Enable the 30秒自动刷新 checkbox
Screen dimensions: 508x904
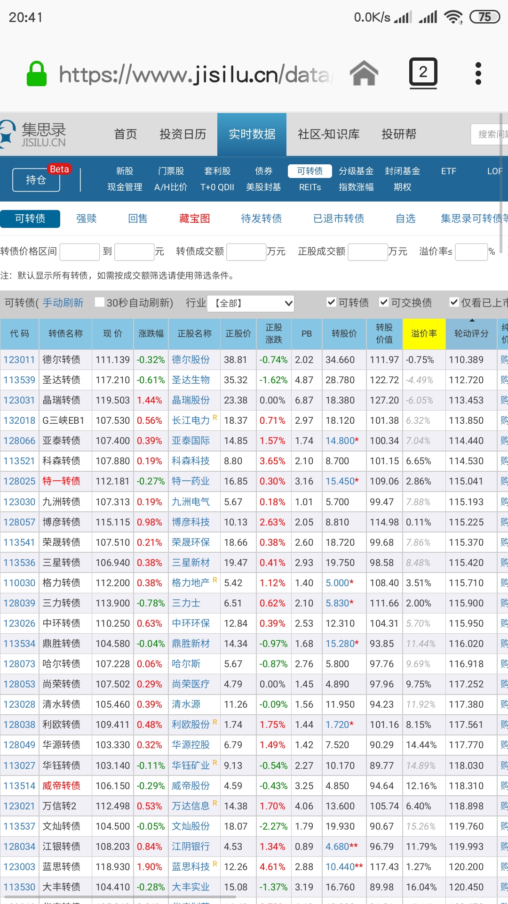click(x=100, y=302)
